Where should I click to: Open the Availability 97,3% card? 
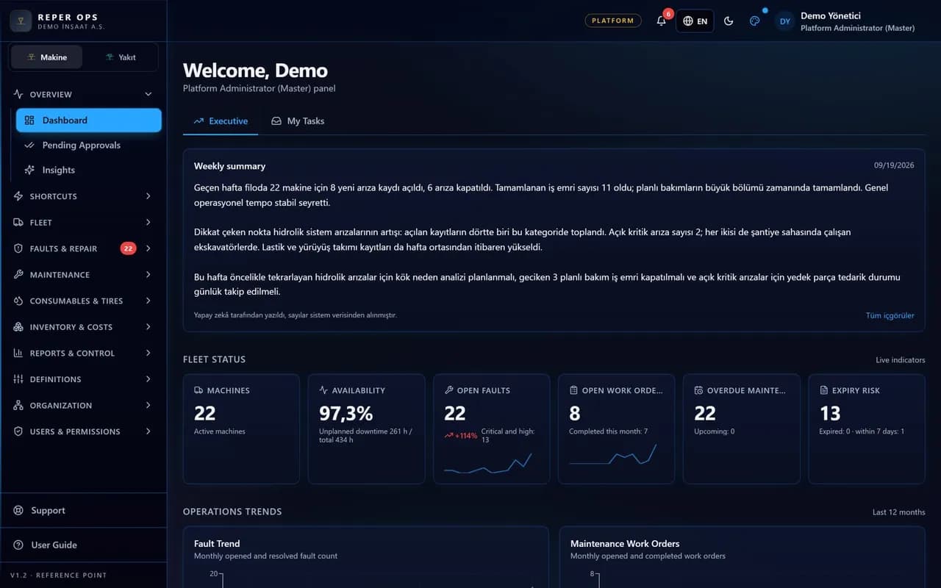[366, 429]
